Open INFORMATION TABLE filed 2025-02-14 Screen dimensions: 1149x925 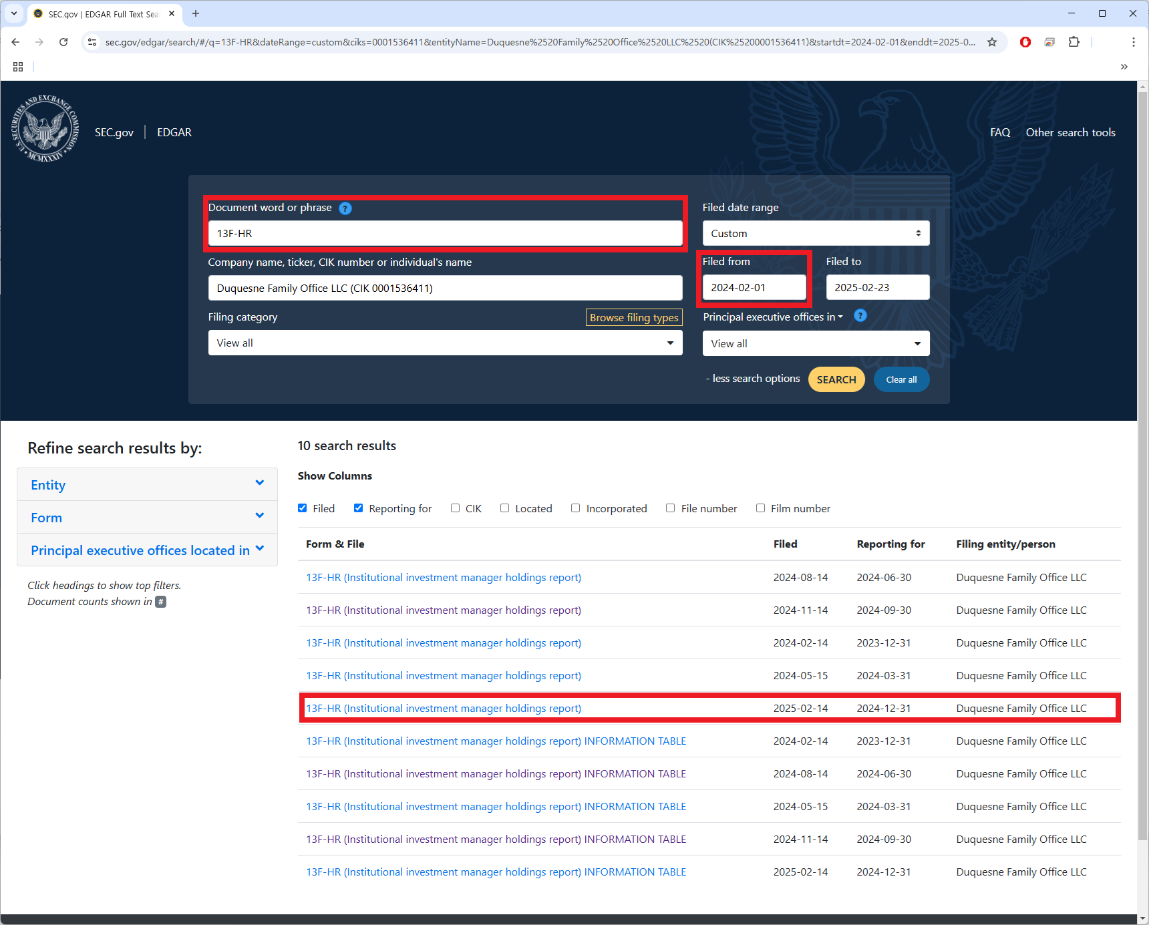click(496, 872)
